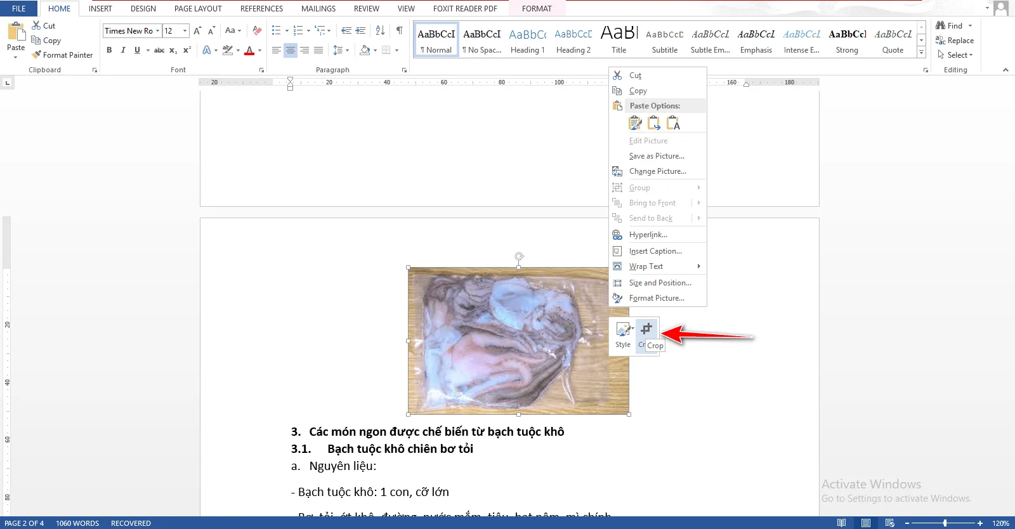Viewport: 1015px width, 529px height.
Task: Click Increase Indent icon
Action: pos(360,30)
